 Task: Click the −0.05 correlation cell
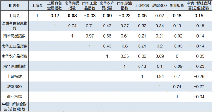point(199,56)
